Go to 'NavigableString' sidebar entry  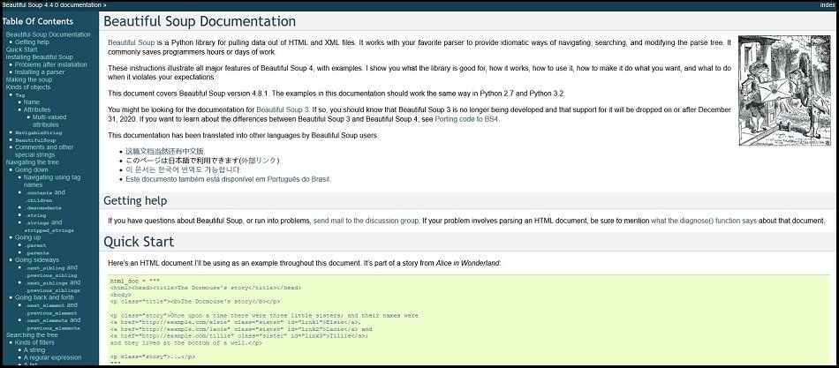[39, 132]
